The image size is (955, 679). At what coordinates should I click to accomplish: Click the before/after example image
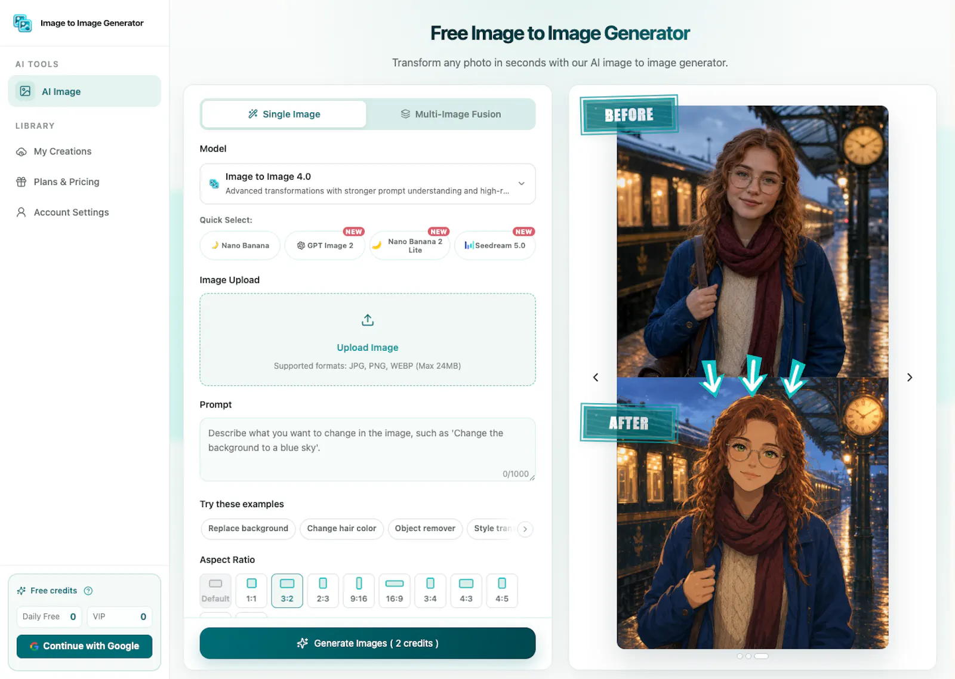[752, 377]
